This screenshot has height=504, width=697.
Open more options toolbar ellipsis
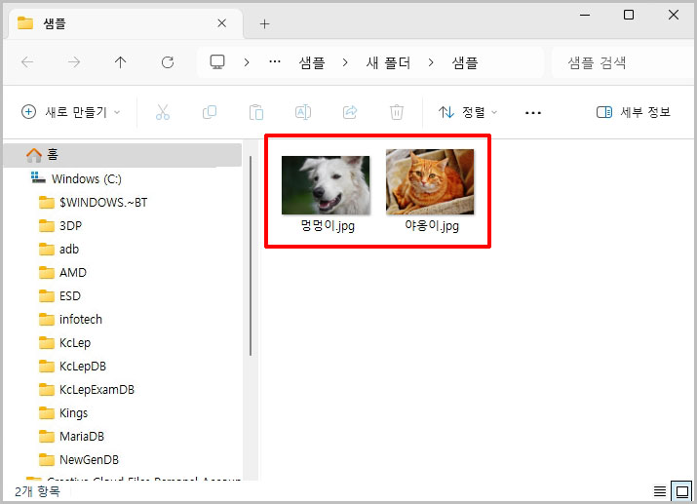[x=533, y=113]
